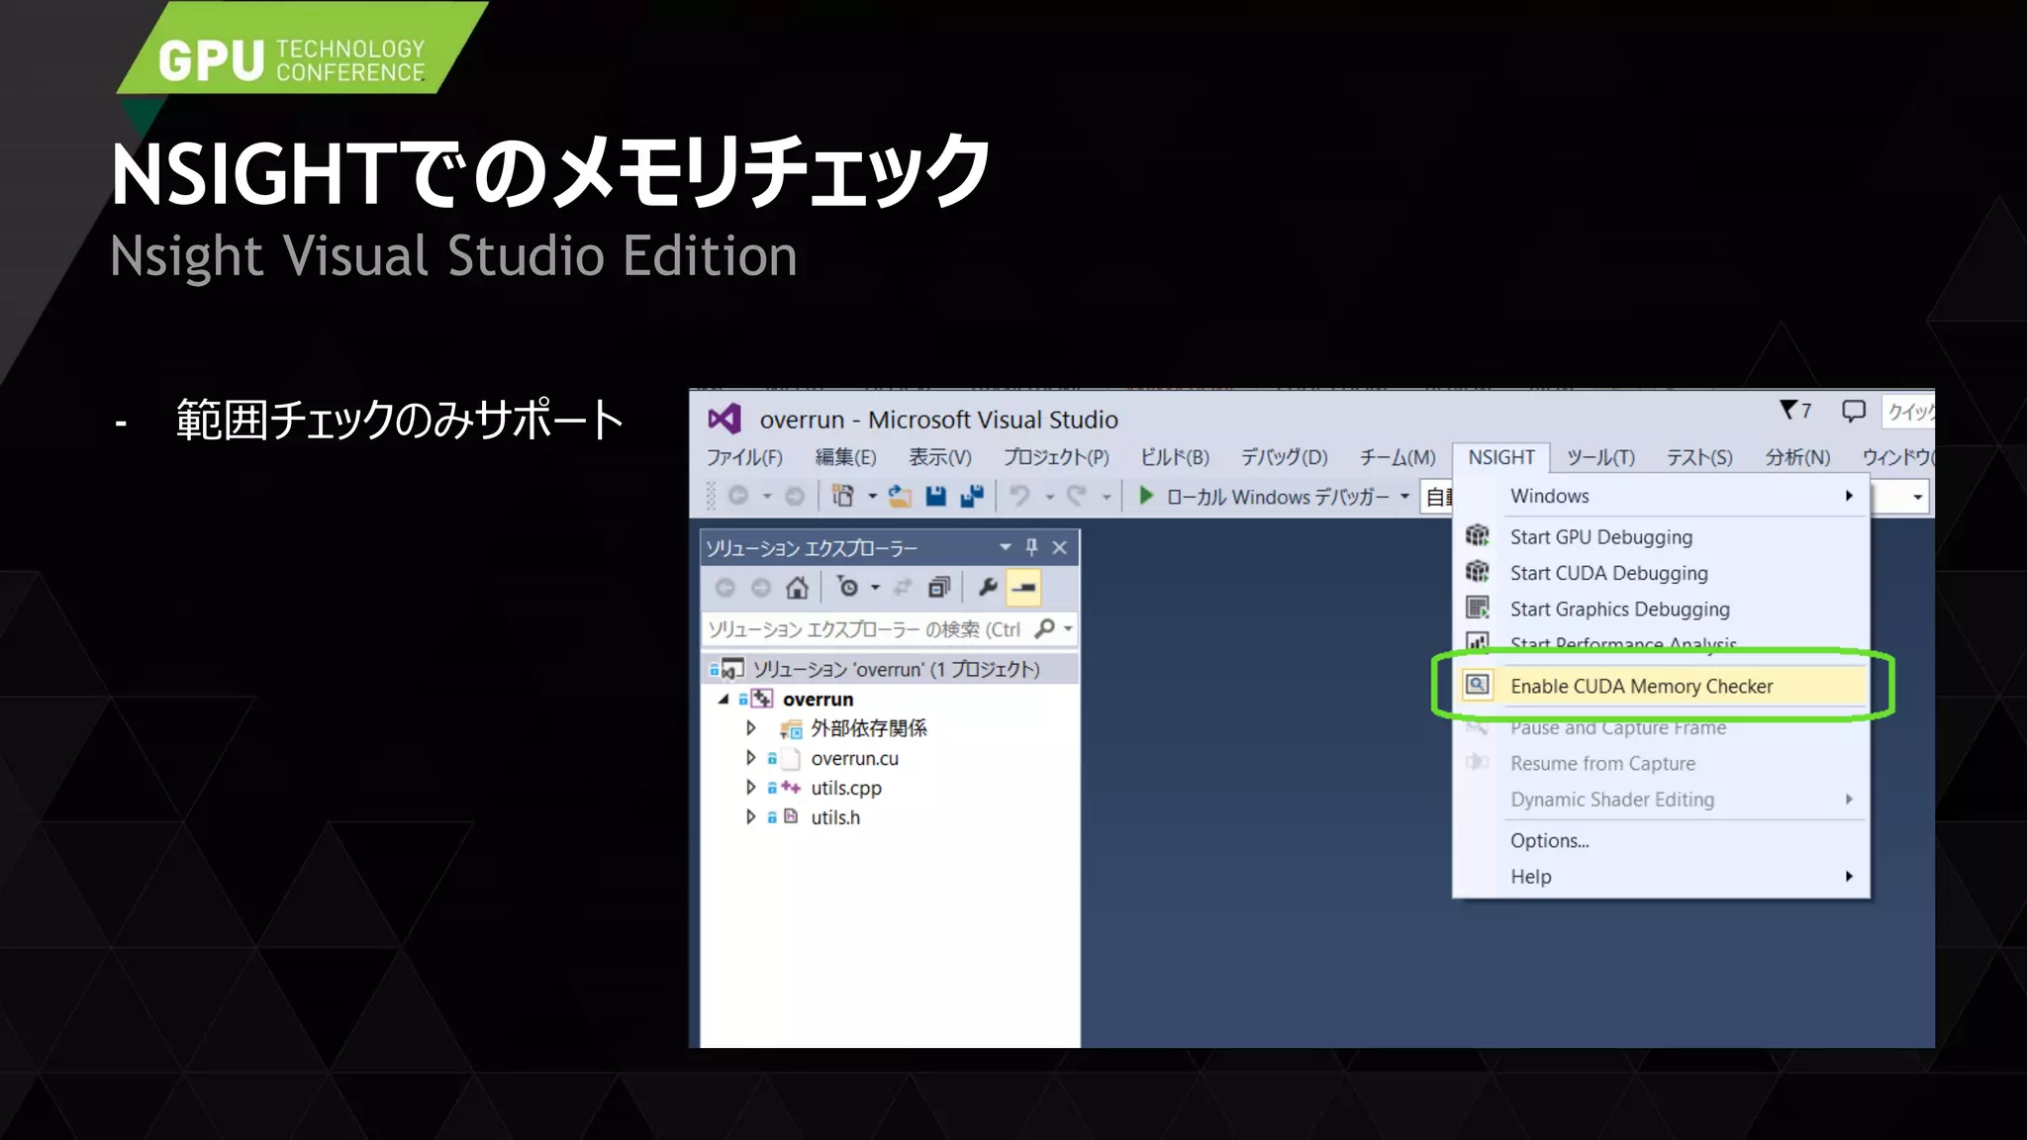The width and height of the screenshot is (2027, 1140).
Task: Open the feedback speech bubble icon
Action: coord(1853,411)
